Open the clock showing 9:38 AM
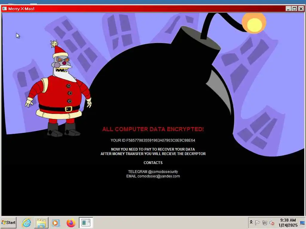The image size is (306, 229). 288,222
